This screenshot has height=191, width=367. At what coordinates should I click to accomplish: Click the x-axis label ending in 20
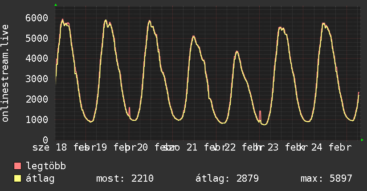130,147
